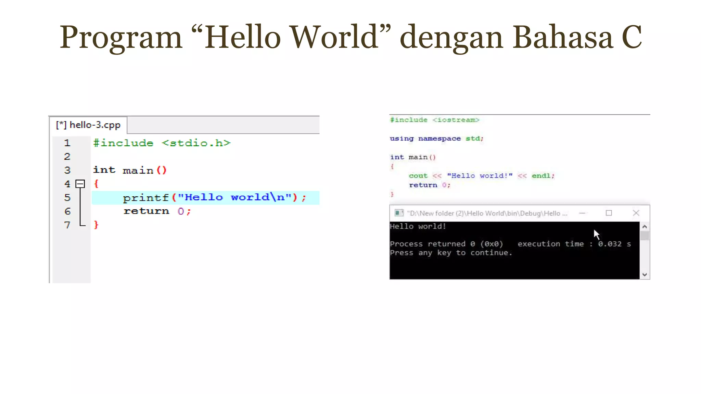The image size is (701, 394).
Task: Click the using namespace std; line
Action: 436,139
